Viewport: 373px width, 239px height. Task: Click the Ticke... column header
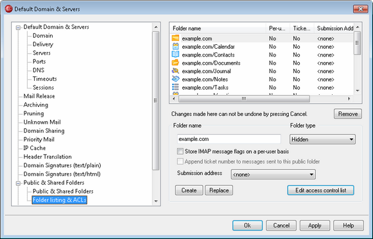(x=302, y=28)
